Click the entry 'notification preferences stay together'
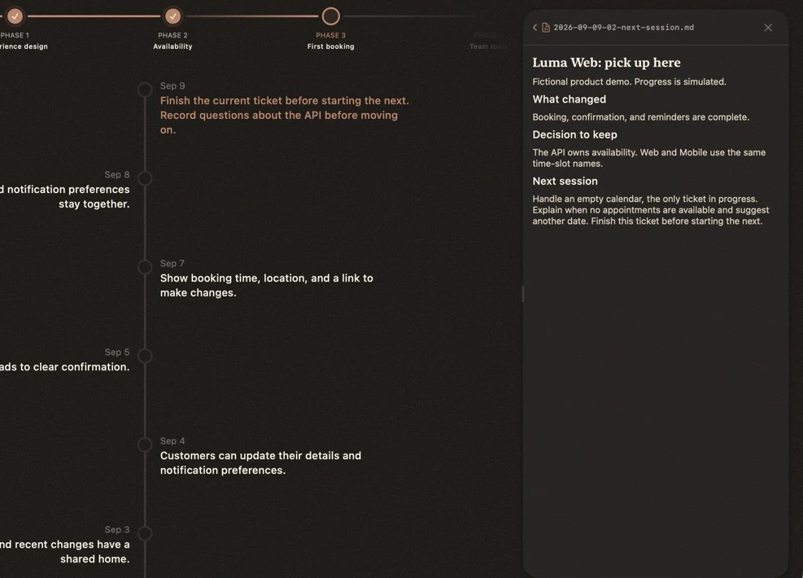Screen dimensions: 803x578 coord(65,197)
